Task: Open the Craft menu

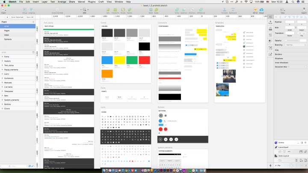Action: (101, 2)
